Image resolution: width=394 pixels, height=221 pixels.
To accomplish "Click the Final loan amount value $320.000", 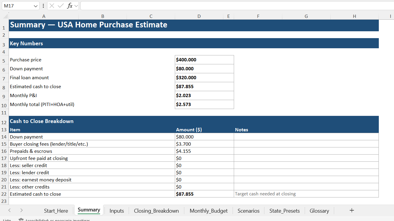I will tap(204, 77).
